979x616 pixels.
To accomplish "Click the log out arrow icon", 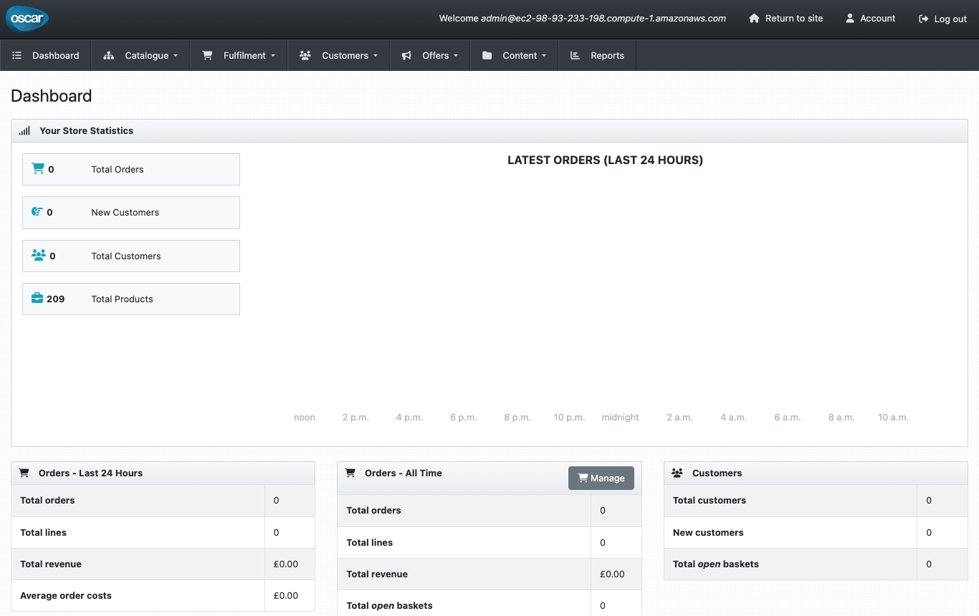I will 924,19.
